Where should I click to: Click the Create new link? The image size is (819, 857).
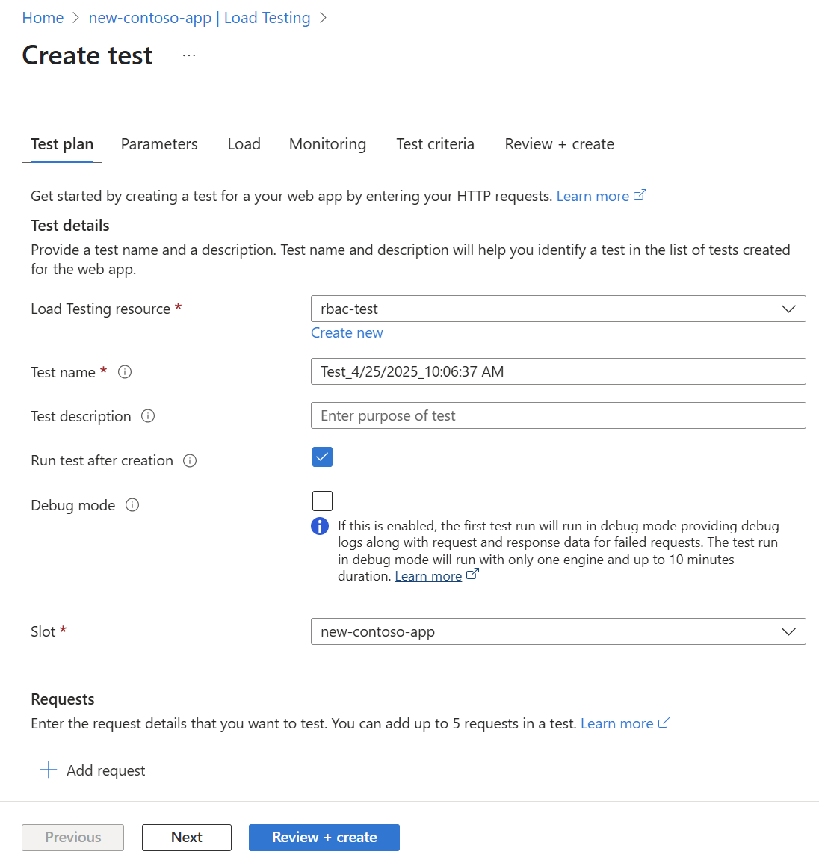347,333
